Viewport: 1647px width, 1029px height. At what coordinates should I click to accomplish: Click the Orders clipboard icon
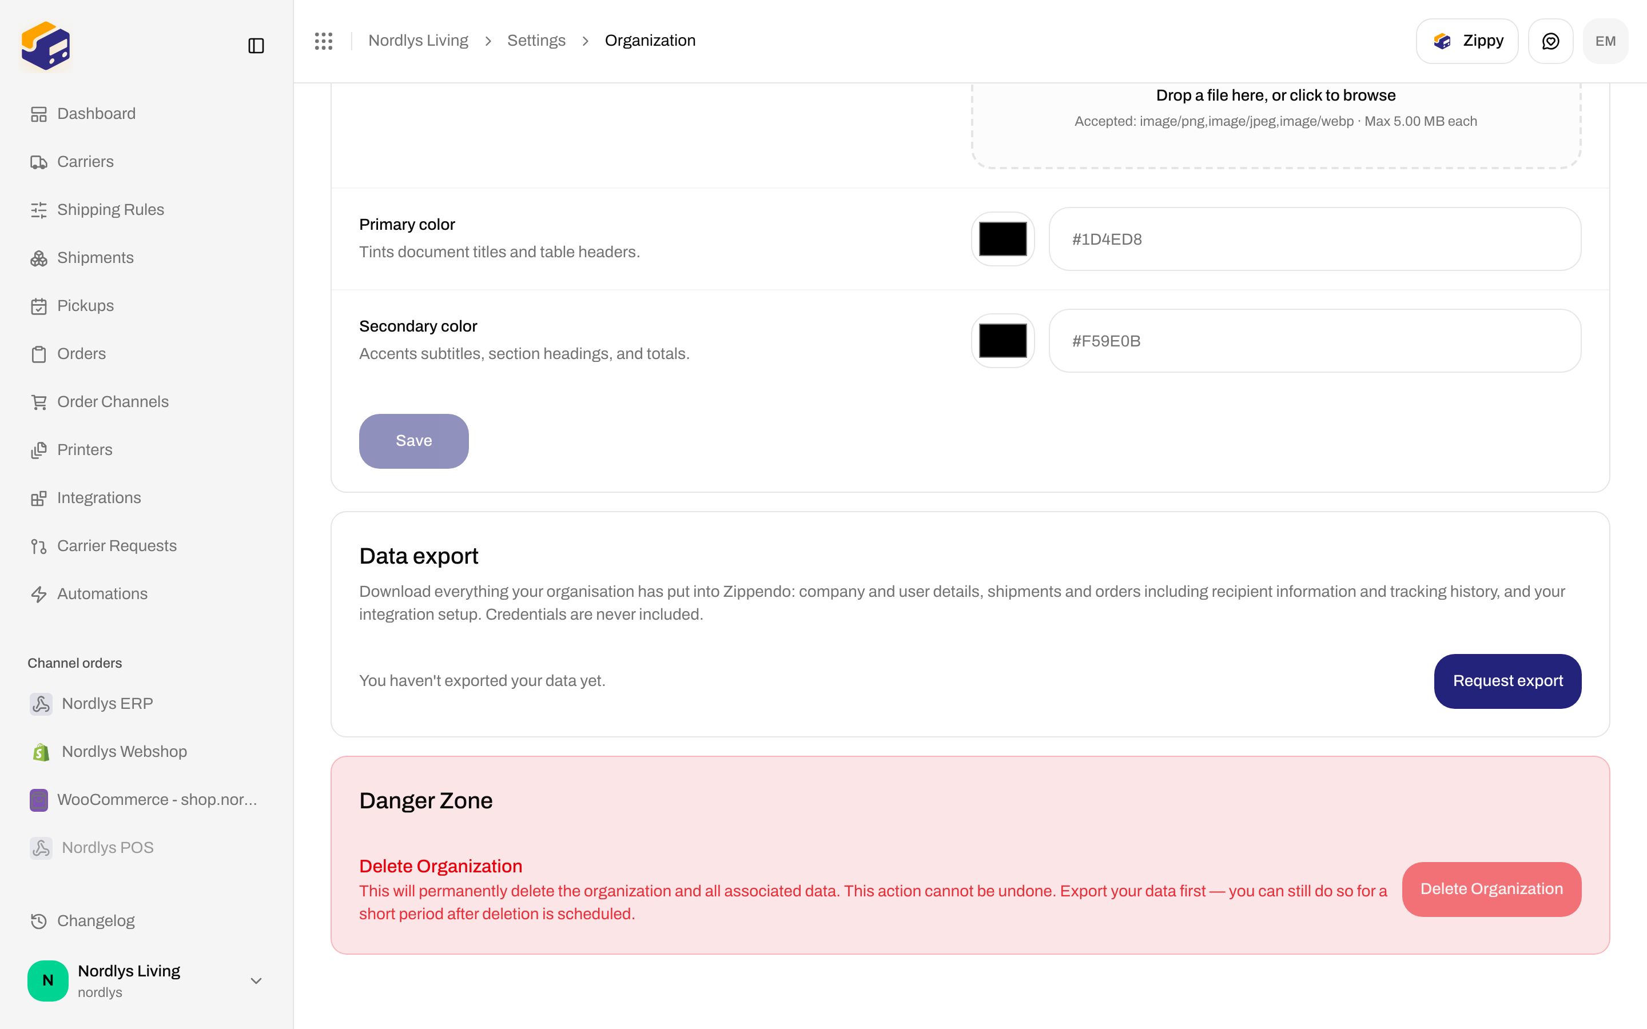[x=39, y=354]
